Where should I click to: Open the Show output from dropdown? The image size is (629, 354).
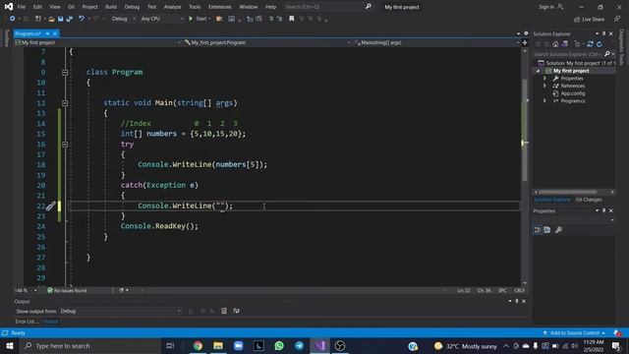[x=121, y=311]
